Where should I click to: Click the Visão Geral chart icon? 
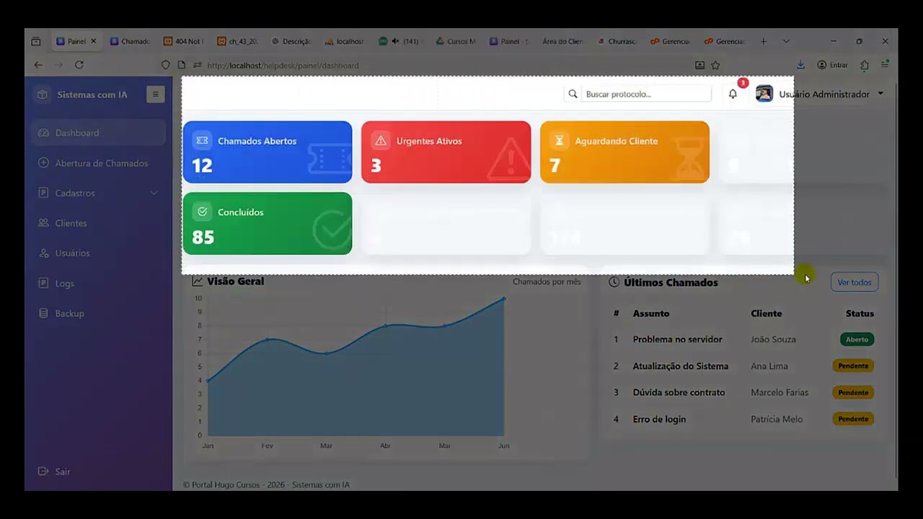pyautogui.click(x=198, y=281)
